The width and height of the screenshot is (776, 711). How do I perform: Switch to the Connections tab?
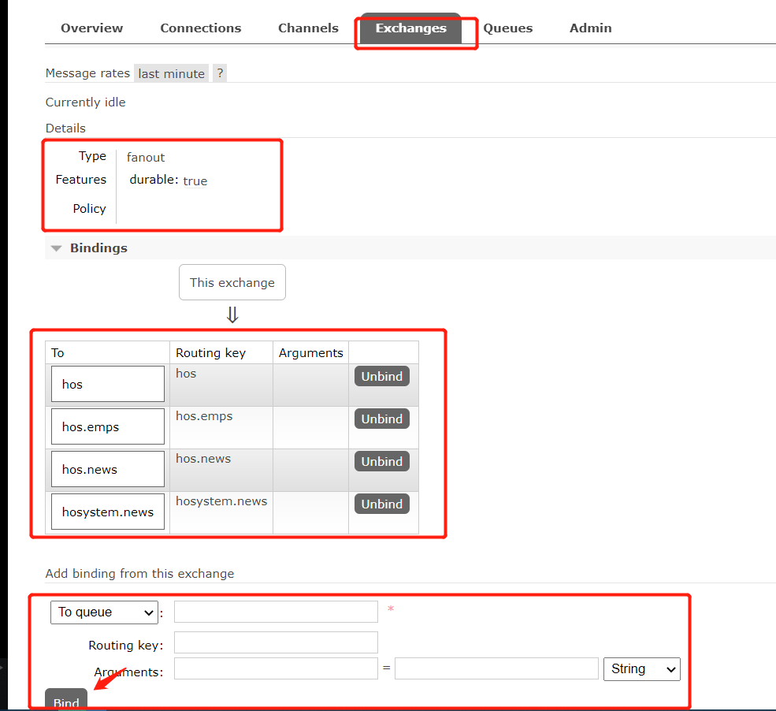[200, 28]
